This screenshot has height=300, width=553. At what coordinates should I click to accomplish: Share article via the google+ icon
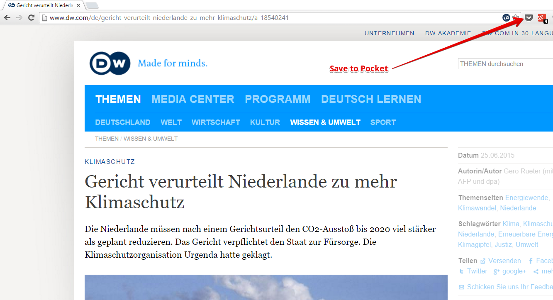[496, 271]
